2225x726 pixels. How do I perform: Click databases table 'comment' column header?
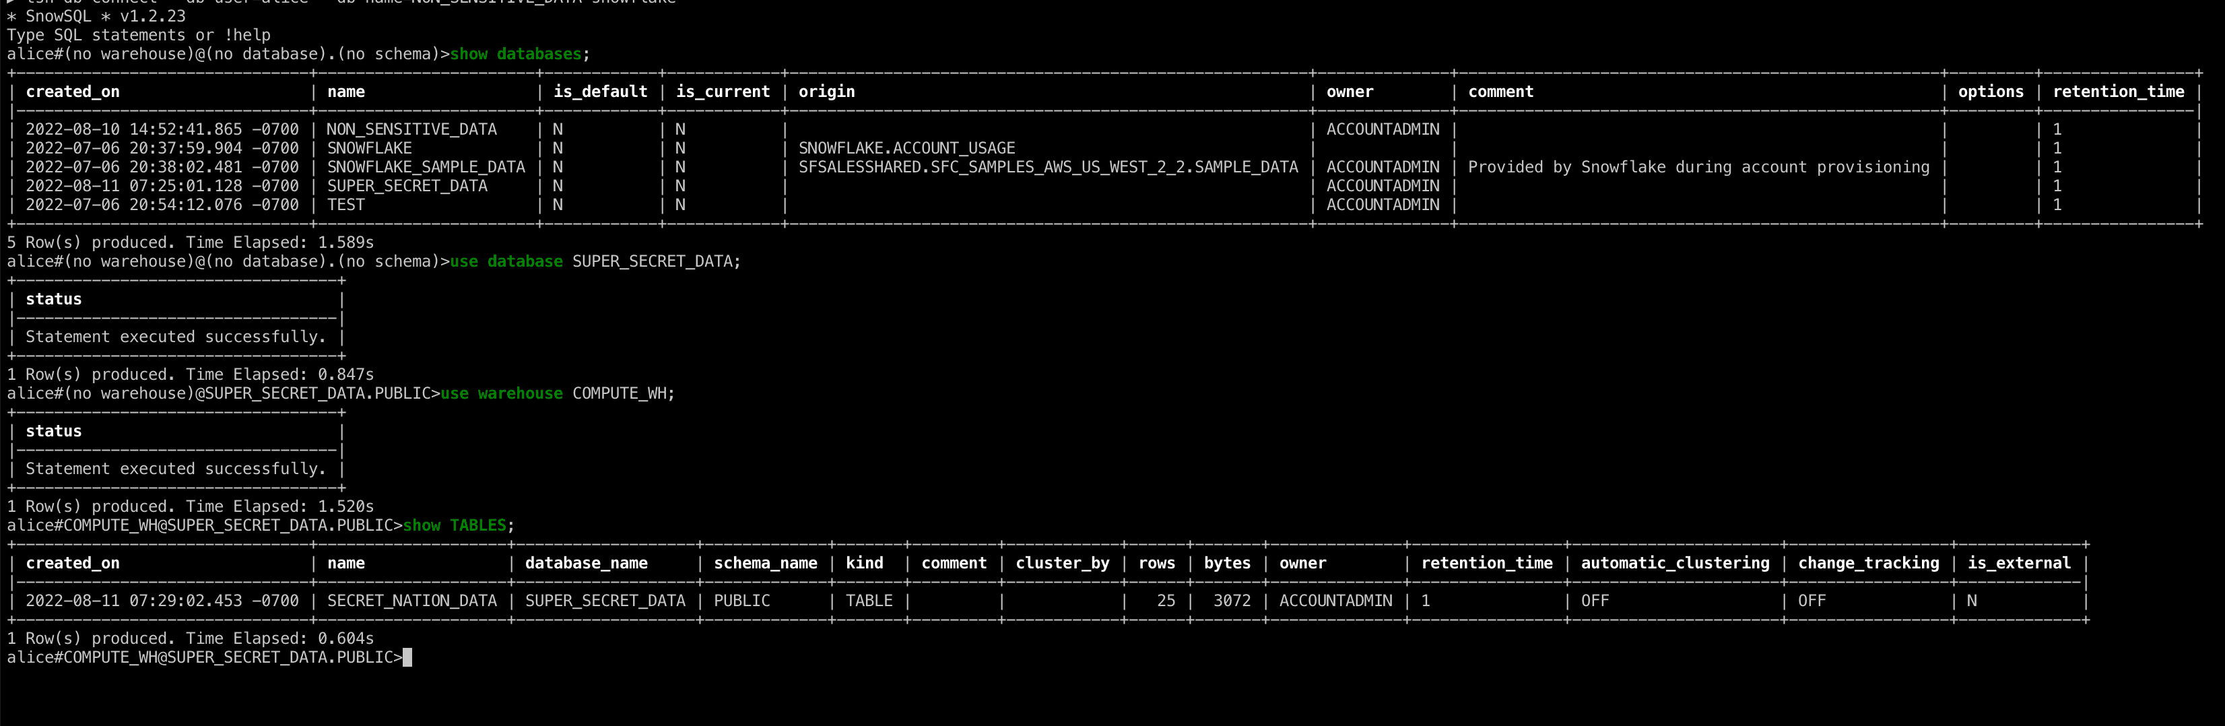click(x=1500, y=92)
